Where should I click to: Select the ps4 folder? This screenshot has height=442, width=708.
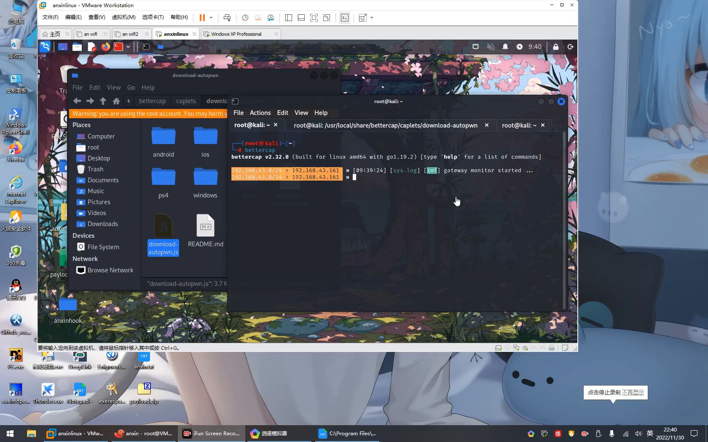point(164,183)
